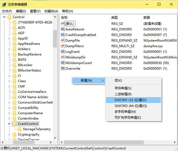The width and height of the screenshot is (178, 151).
Task: Click the (默认) default value icon
Action: (63, 23)
